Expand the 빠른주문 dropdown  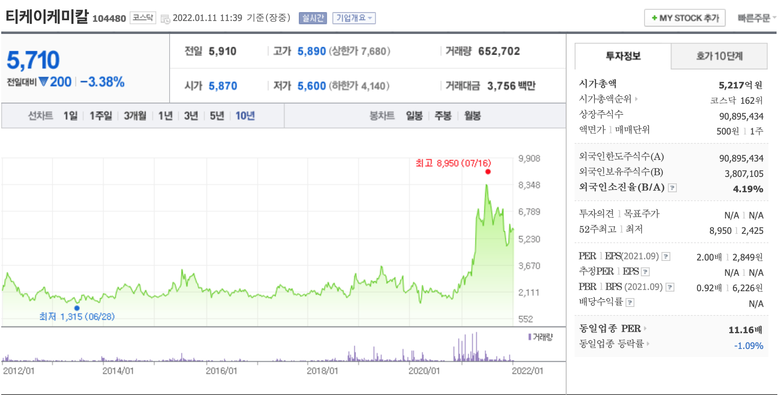[756, 18]
